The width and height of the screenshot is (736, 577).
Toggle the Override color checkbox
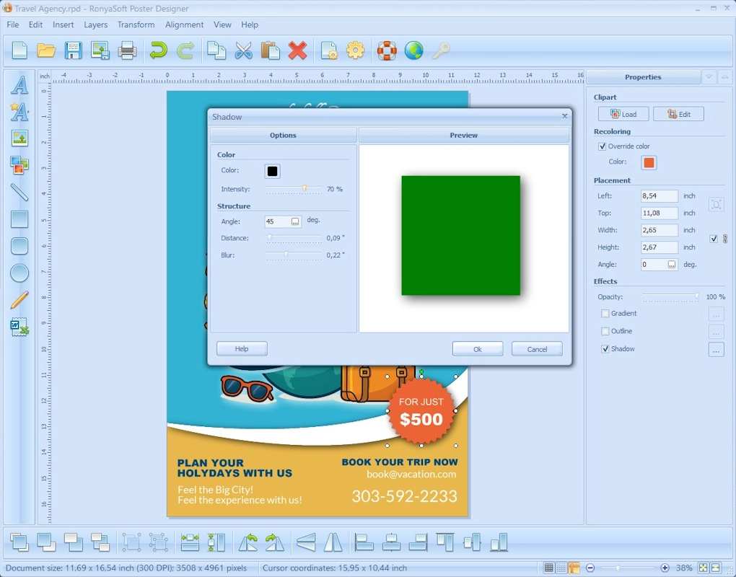[x=603, y=146]
